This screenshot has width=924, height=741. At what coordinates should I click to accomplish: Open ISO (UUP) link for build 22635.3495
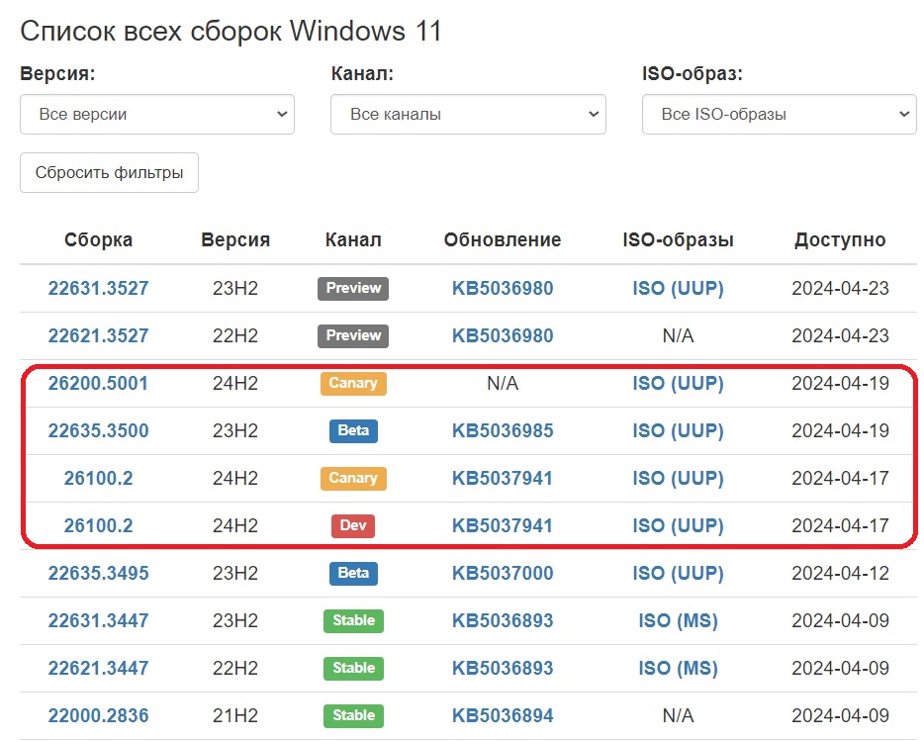[x=679, y=573]
